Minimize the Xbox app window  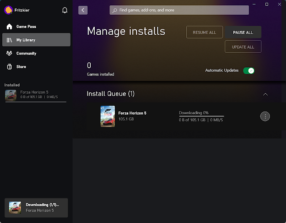254,4
